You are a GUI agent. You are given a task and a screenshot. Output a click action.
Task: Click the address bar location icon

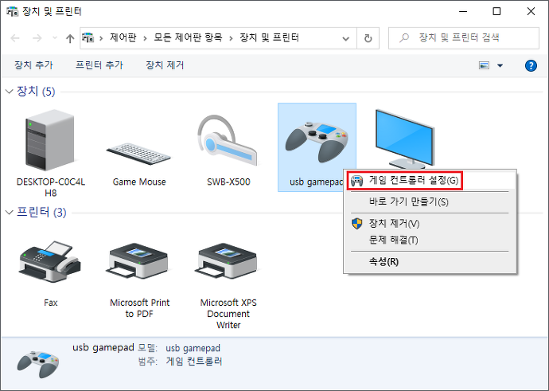click(88, 37)
